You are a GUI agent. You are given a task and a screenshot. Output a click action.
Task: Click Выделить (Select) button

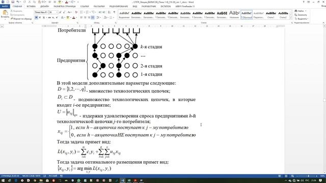coord(301,19)
